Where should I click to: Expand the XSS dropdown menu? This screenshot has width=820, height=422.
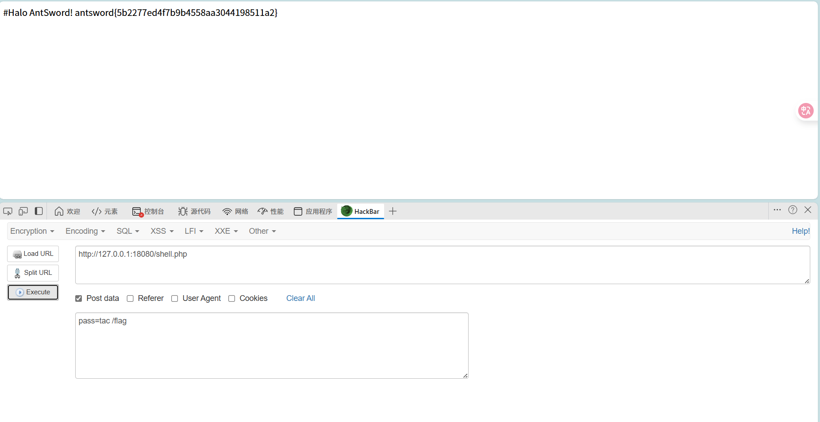pos(162,231)
